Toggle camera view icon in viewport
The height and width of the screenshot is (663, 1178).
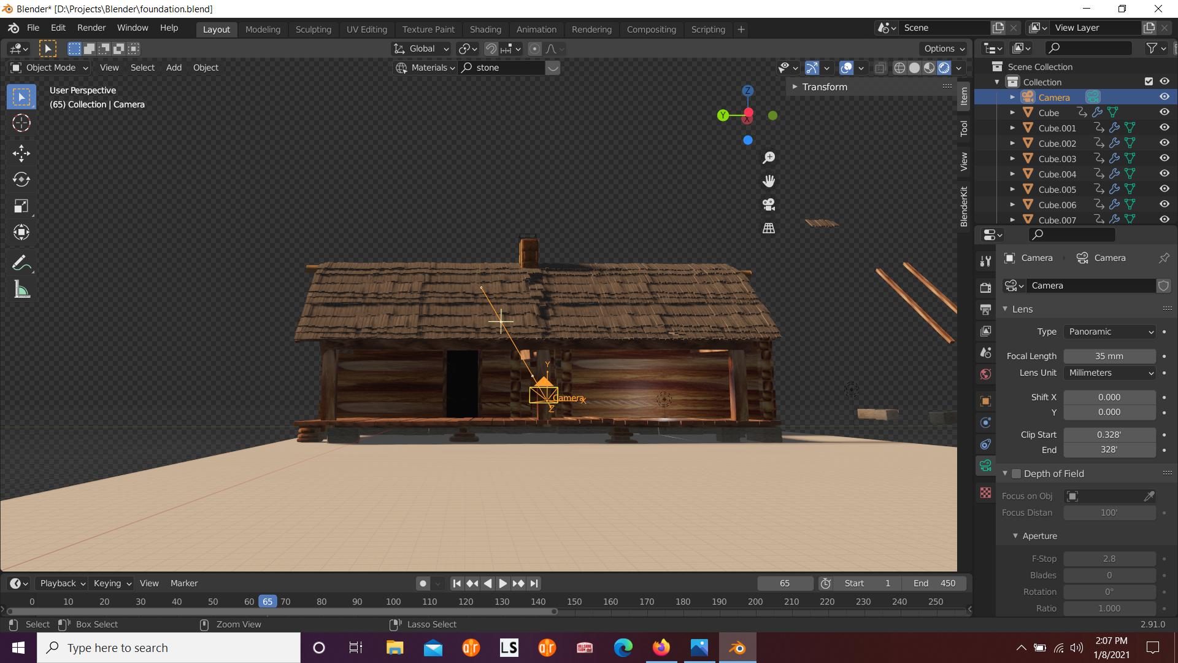pos(769,204)
